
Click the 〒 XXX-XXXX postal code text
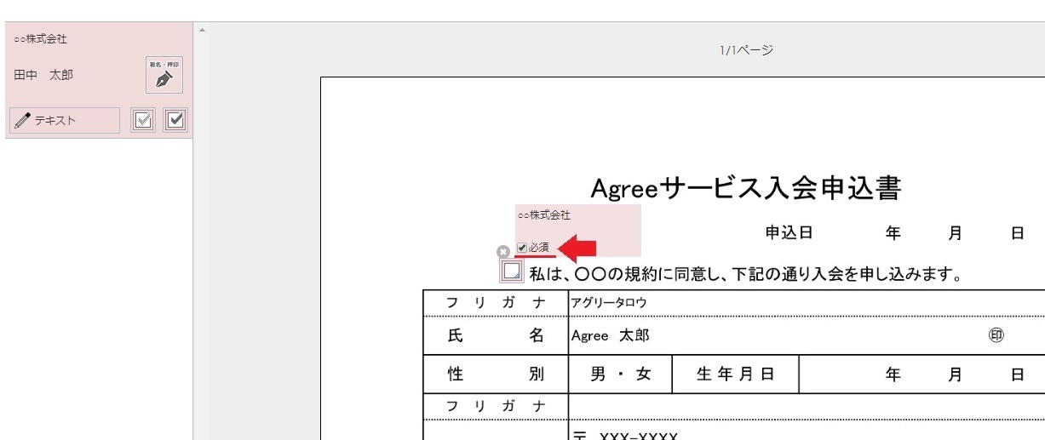tap(625, 436)
